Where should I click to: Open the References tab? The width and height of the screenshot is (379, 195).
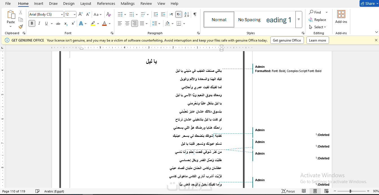click(x=106, y=4)
